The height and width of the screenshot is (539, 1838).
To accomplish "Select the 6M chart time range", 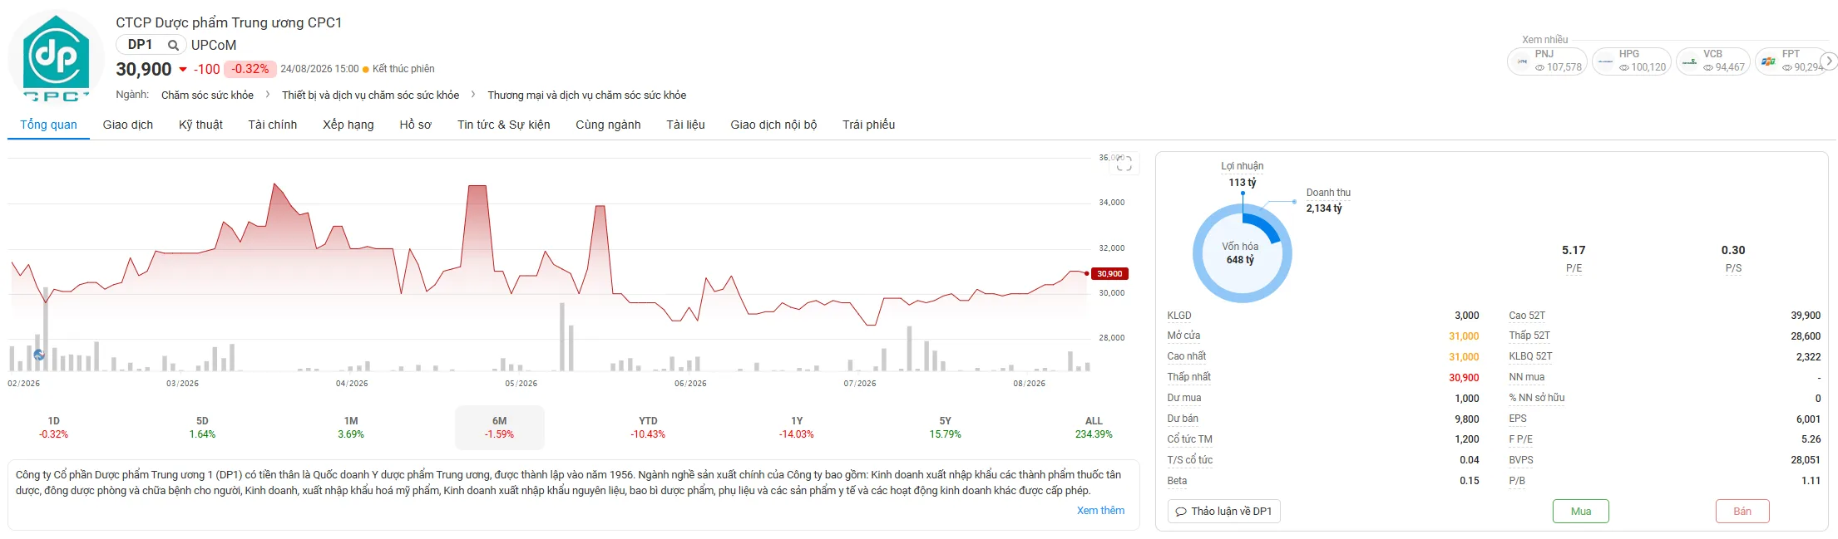I will point(499,428).
